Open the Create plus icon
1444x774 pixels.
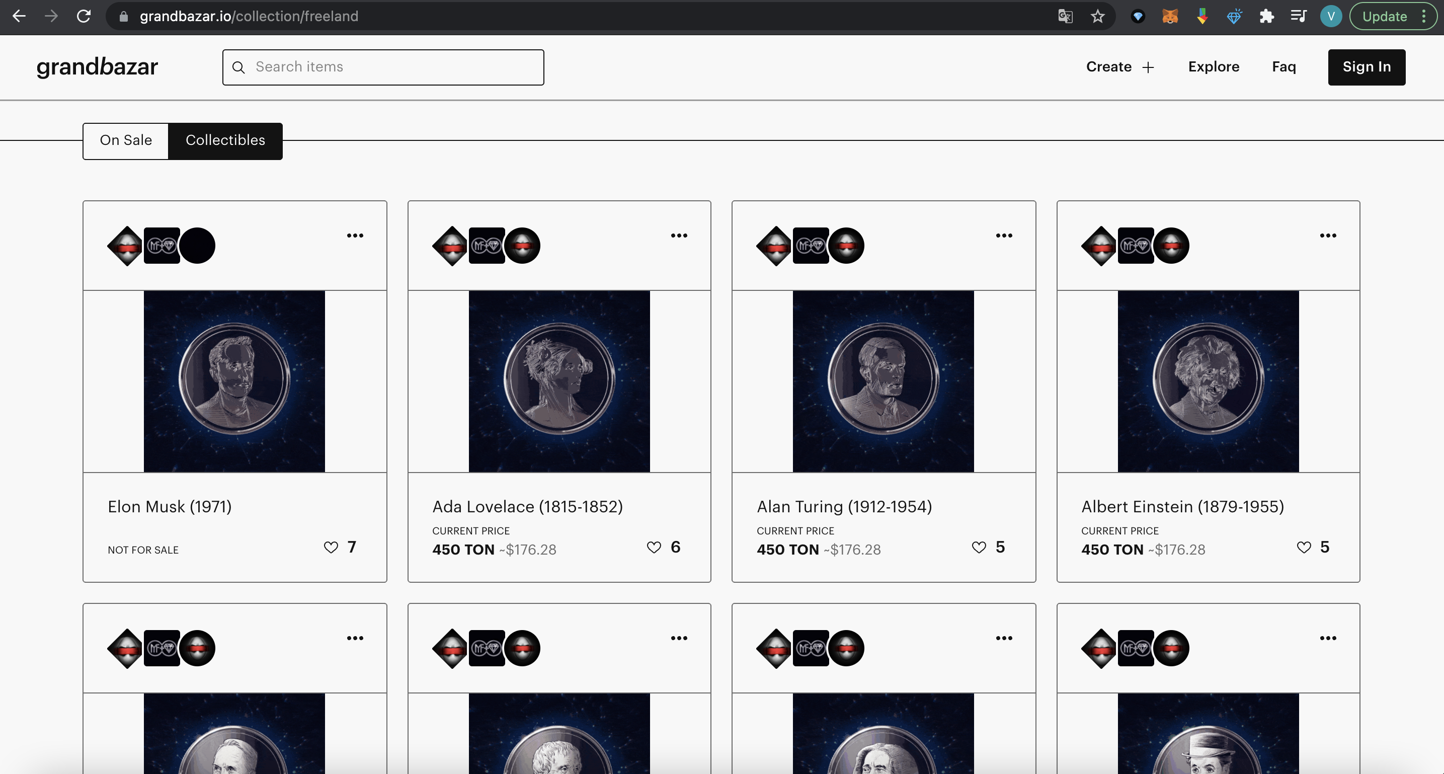point(1148,67)
